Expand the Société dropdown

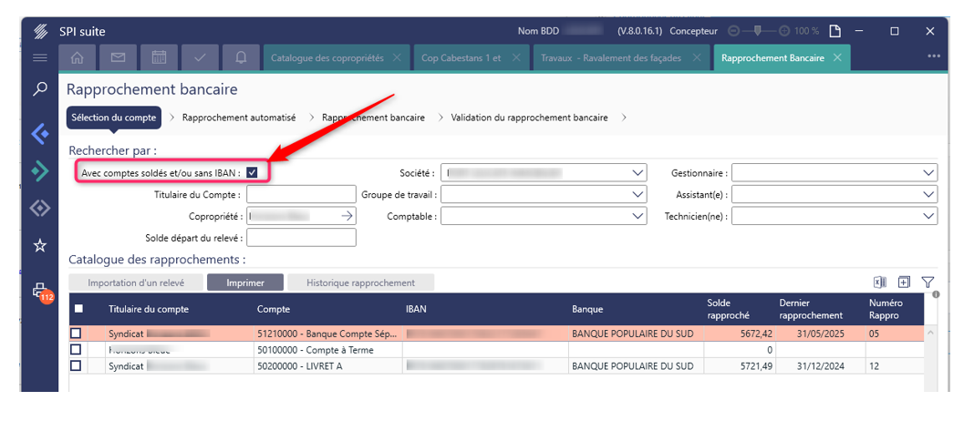[637, 172]
